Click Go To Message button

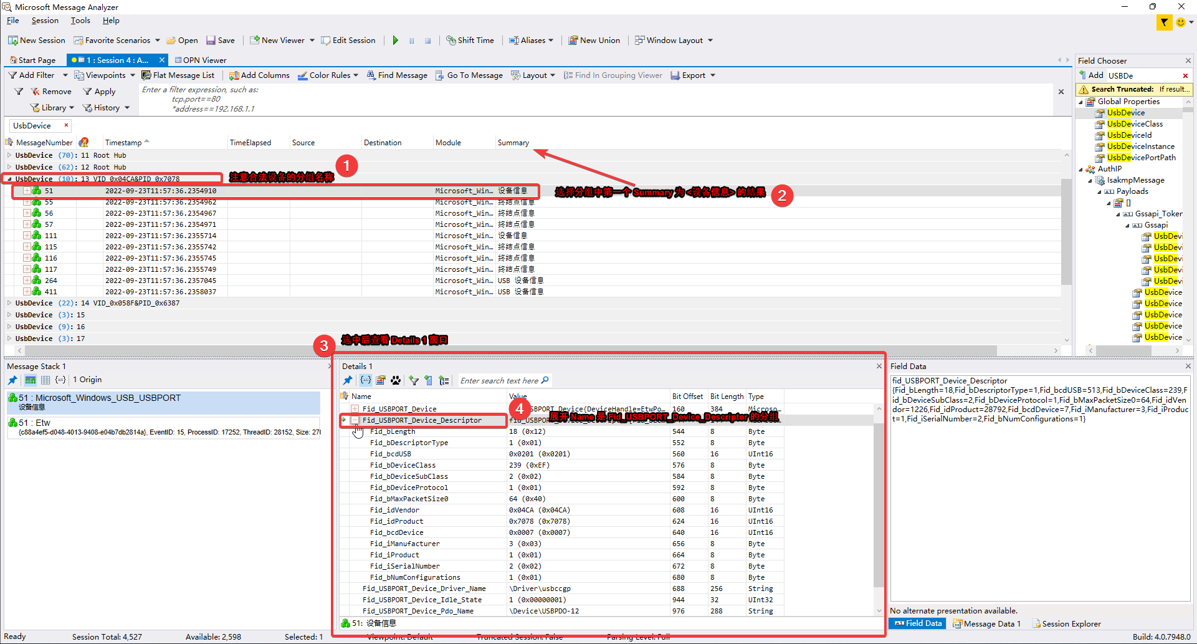469,75
